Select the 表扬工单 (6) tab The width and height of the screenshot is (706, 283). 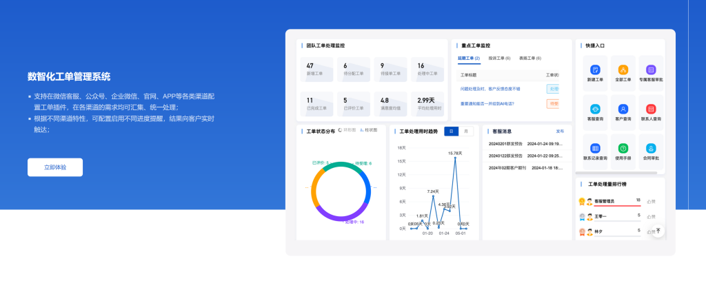530,59
